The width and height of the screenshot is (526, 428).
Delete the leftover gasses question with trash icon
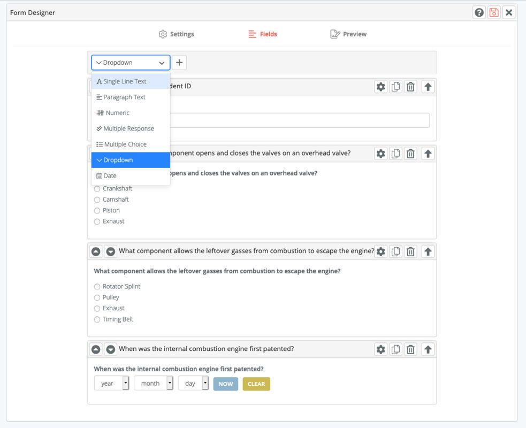click(x=410, y=251)
